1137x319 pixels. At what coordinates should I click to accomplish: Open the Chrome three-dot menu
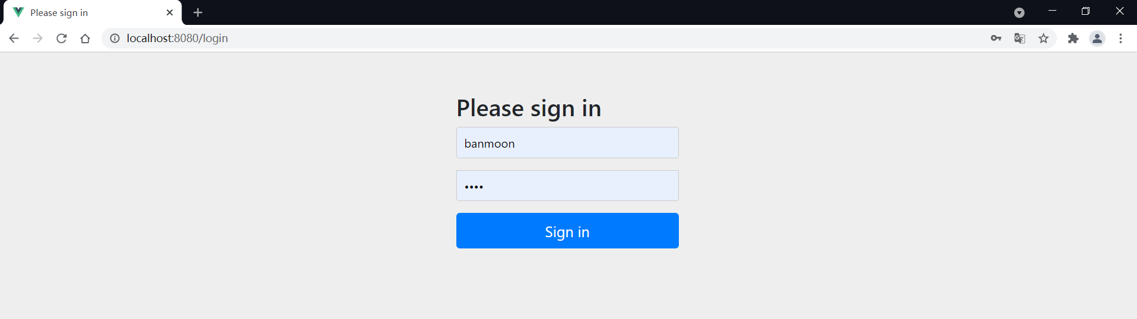click(x=1120, y=39)
